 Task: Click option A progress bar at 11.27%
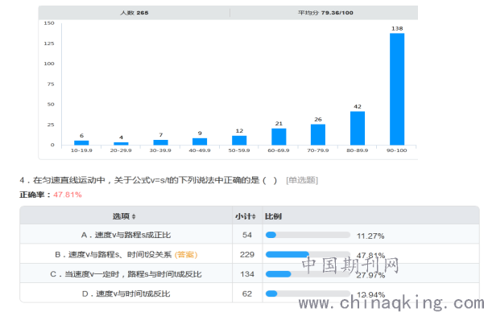pyautogui.click(x=308, y=235)
